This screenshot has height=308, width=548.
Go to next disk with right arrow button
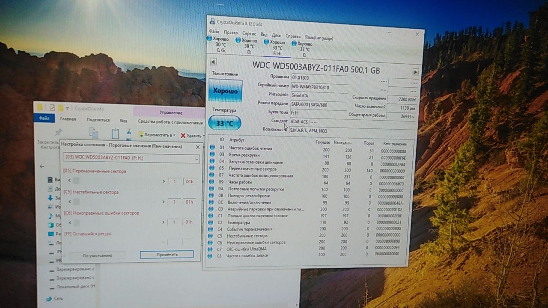[415, 72]
